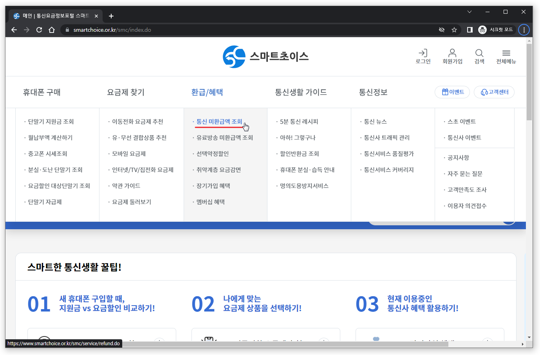Open the 통신생활 가이드 menu
Screen dimensions: 540x355
(x=301, y=92)
